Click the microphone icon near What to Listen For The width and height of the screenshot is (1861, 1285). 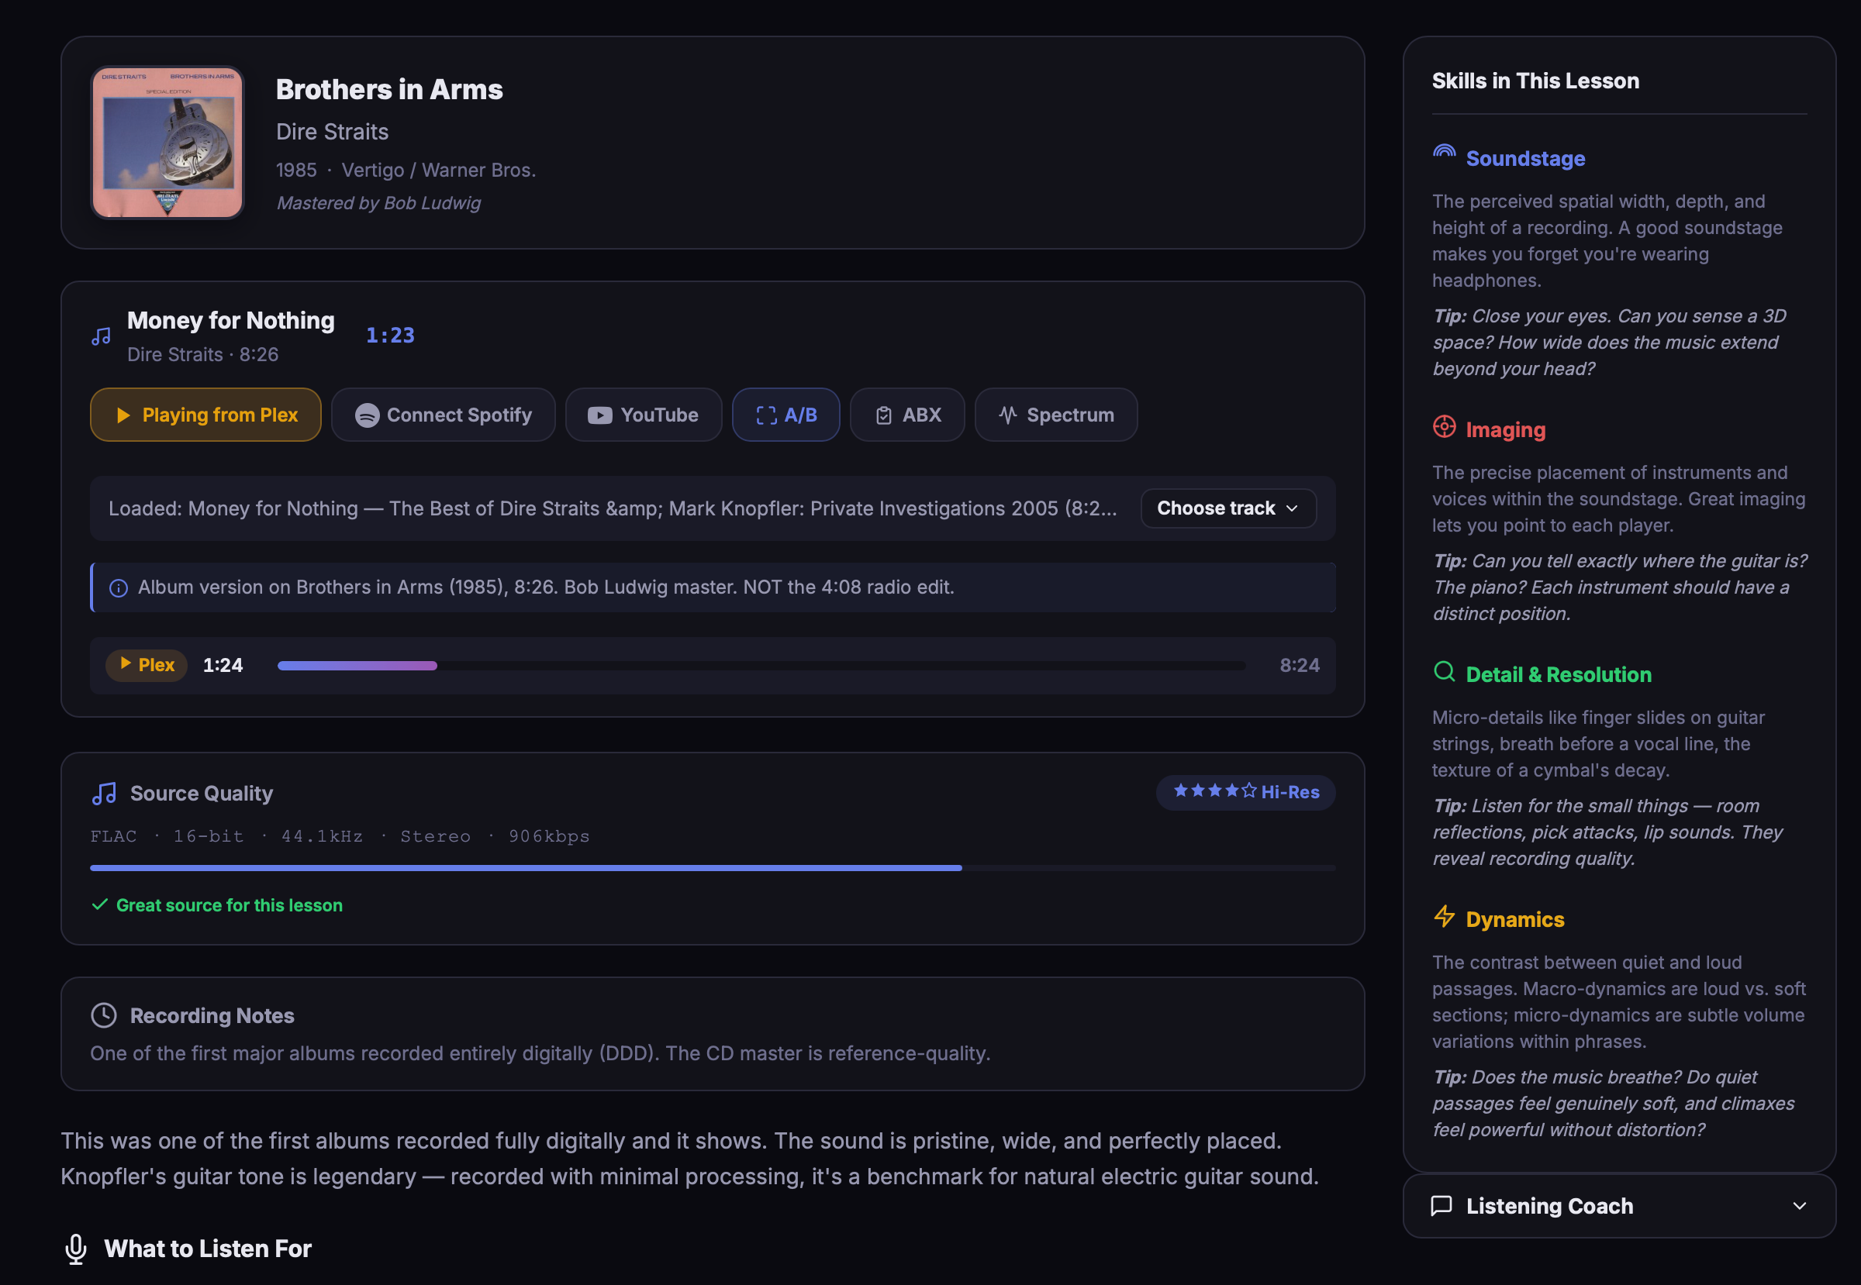pos(76,1249)
